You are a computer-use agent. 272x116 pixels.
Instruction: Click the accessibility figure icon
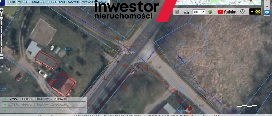click(242, 12)
